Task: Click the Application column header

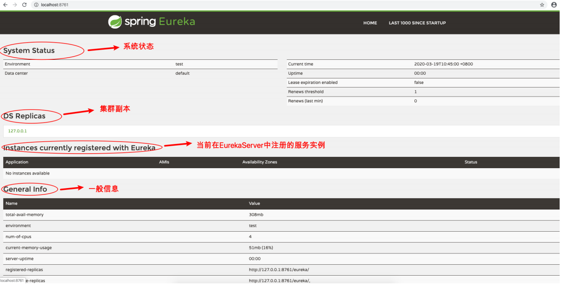Action: coord(17,162)
